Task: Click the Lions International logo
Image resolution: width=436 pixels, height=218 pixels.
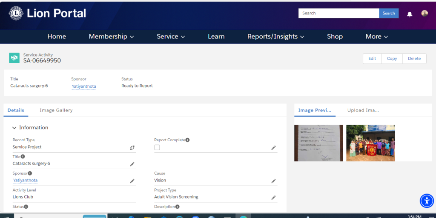Action: (16, 13)
